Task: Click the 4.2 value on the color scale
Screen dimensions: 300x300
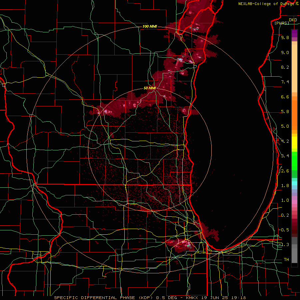Action: (x=285, y=141)
